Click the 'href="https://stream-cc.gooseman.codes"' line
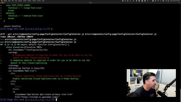 pyautogui.click(x=37, y=97)
